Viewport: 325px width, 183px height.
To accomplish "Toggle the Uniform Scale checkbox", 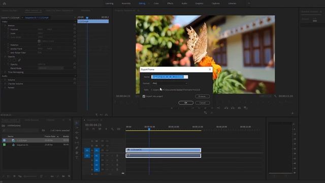I will click(39, 41).
